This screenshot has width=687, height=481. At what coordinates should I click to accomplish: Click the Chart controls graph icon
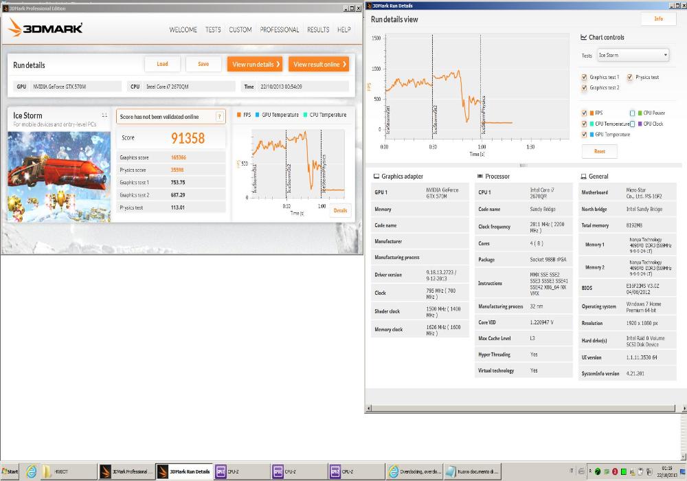point(583,37)
